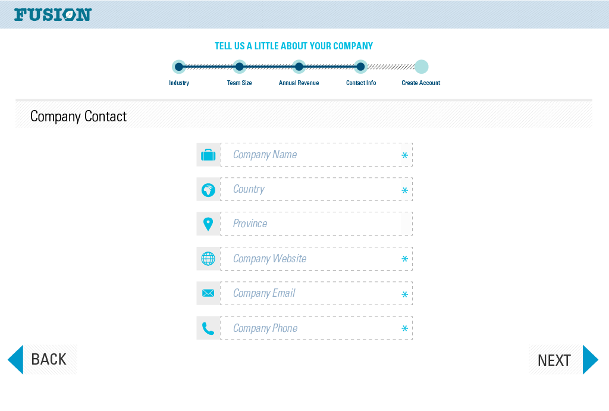Viewport: 609px width, 411px height.
Task: Click the Create Account progress circle
Action: tap(421, 67)
